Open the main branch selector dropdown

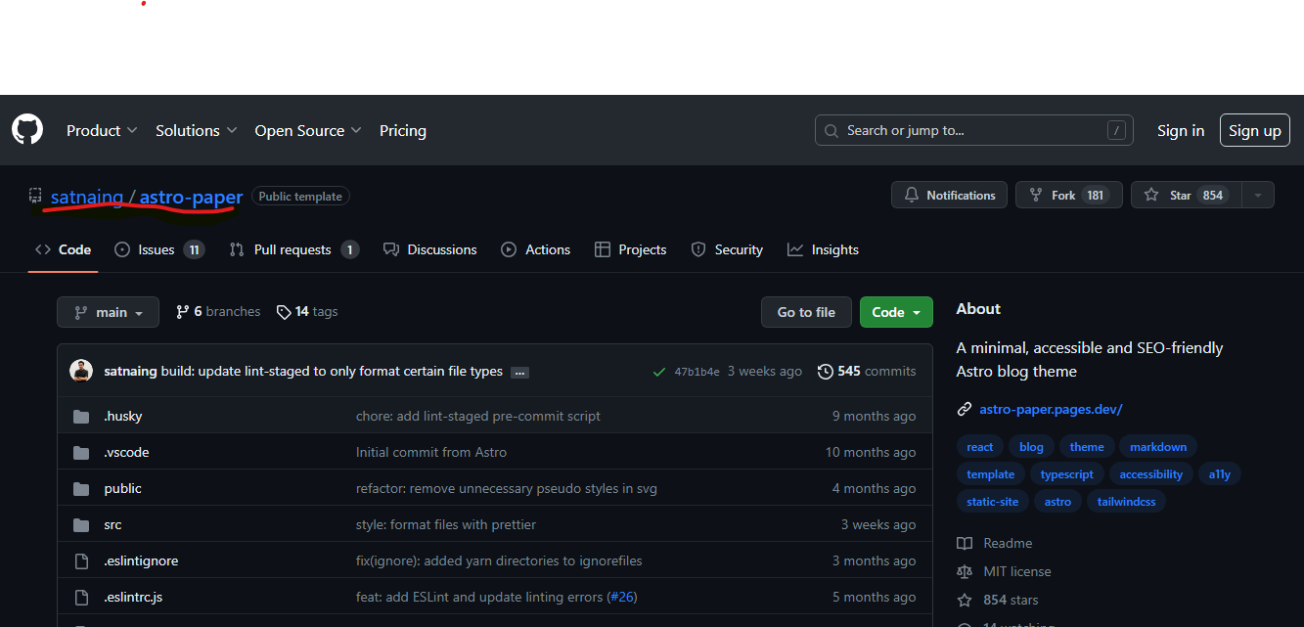point(108,312)
